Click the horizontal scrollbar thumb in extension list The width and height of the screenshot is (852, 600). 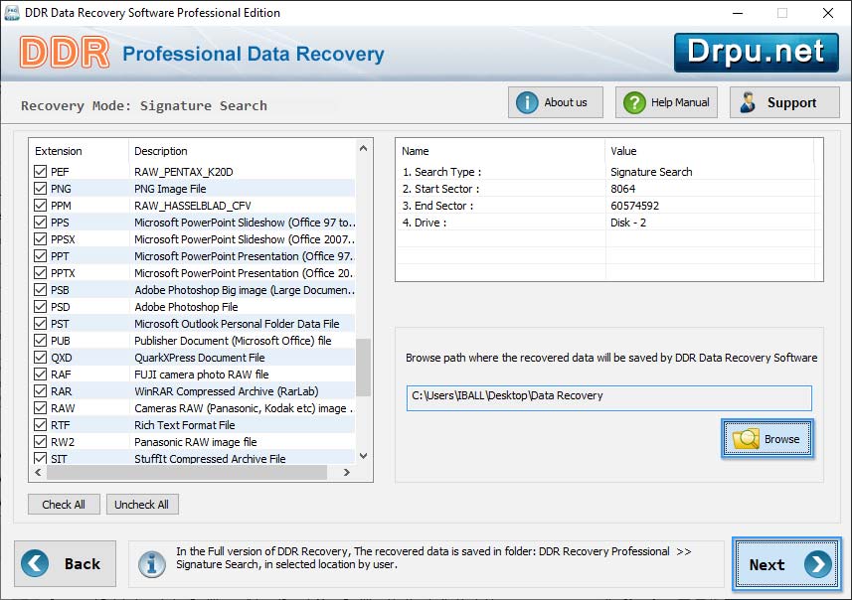coord(187,473)
